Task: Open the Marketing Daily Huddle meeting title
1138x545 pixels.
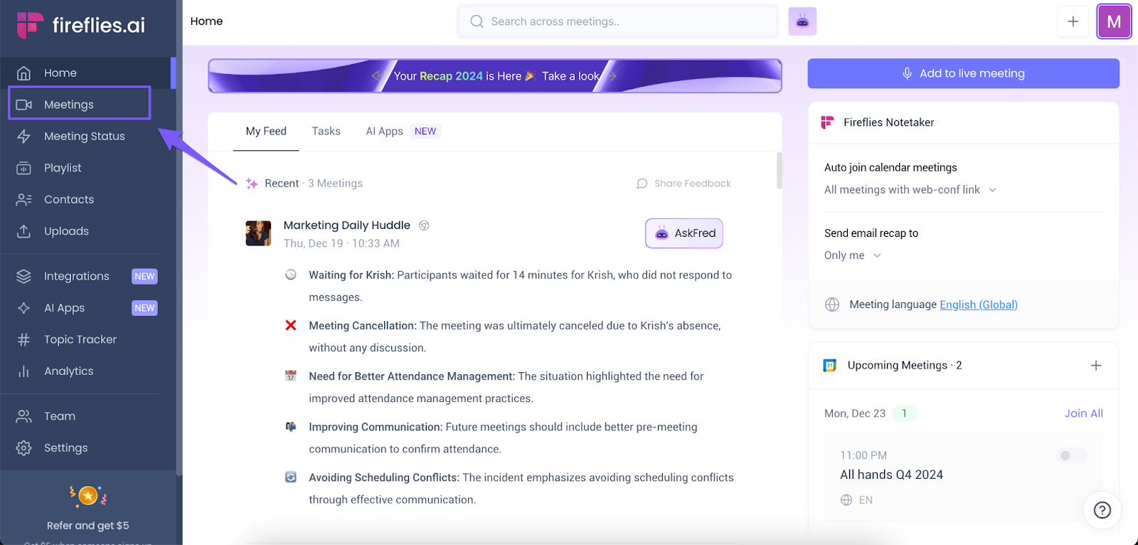Action: (x=347, y=226)
